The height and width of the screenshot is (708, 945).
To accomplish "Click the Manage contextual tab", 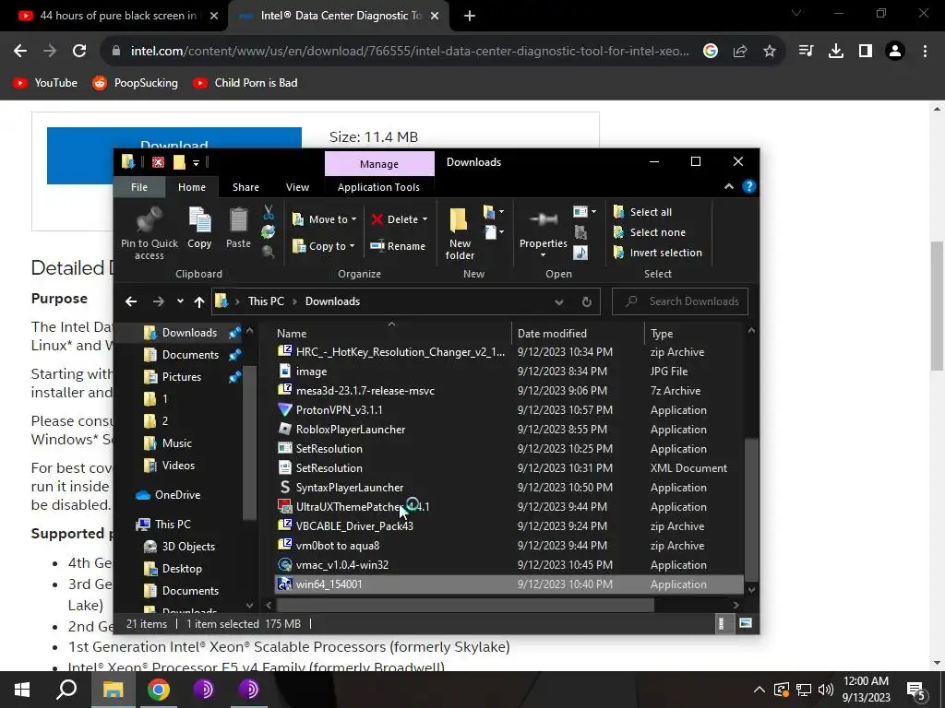I will point(379,164).
